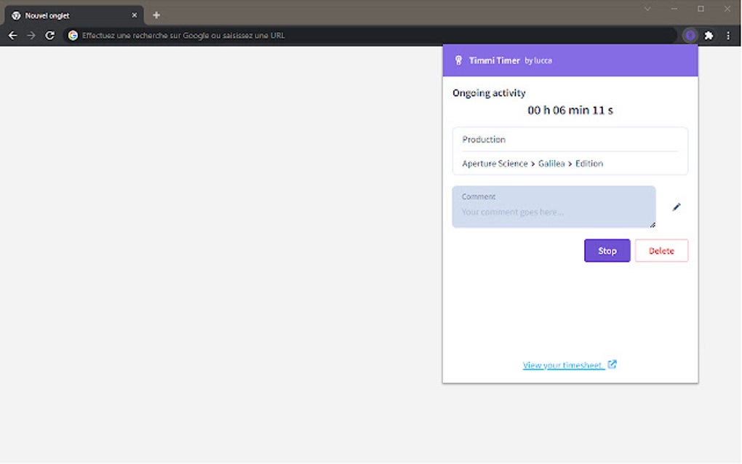Stop the ongoing activity timer

[x=607, y=250]
